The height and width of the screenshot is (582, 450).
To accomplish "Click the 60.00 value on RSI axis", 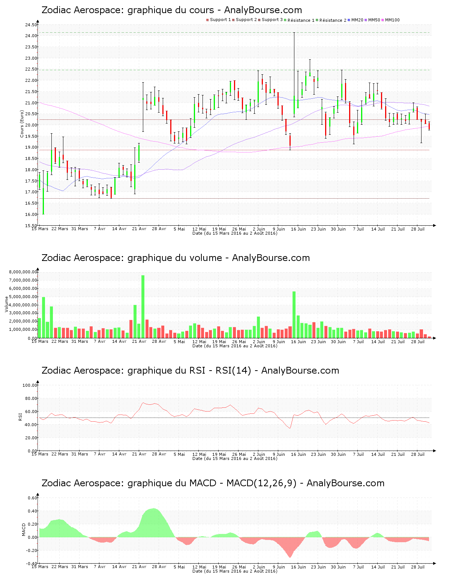I will click(31, 412).
